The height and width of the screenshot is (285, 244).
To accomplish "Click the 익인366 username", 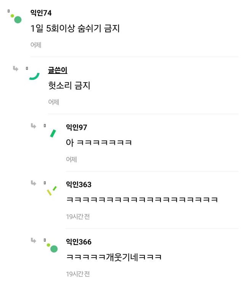I will click(79, 242).
